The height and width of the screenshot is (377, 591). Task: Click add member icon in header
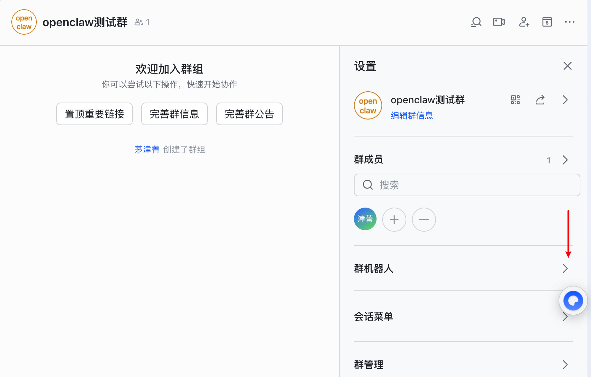(524, 22)
